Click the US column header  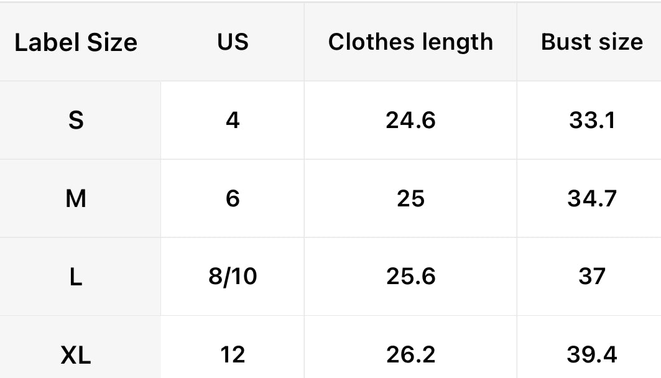tap(233, 42)
